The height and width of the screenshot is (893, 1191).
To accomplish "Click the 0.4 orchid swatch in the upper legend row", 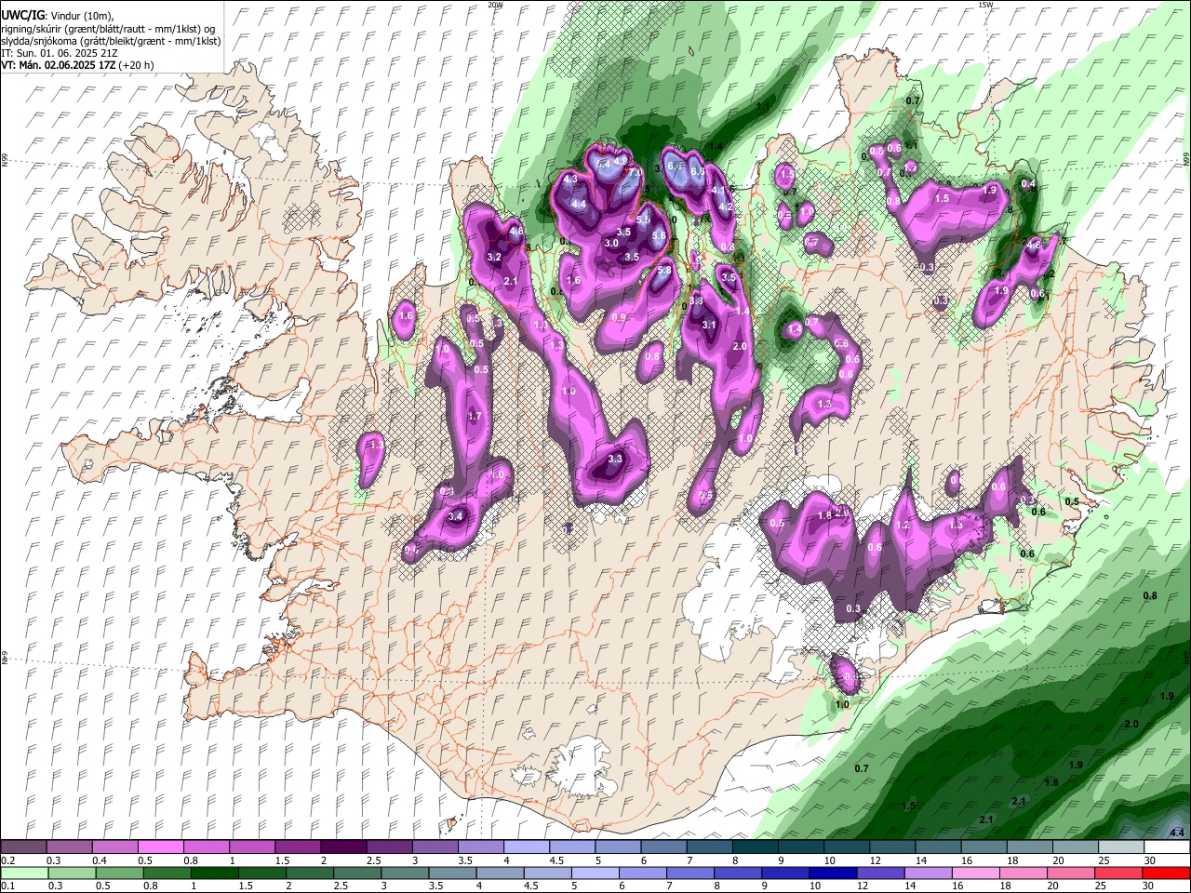I will tap(114, 847).
